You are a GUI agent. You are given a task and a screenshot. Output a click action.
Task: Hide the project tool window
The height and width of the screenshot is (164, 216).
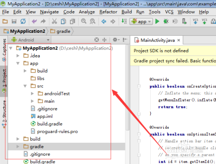[x=125, y=40]
